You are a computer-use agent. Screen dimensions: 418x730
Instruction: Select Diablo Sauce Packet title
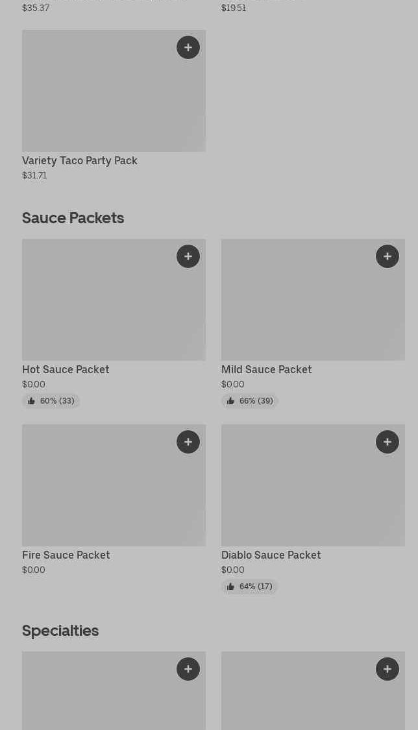(x=271, y=555)
